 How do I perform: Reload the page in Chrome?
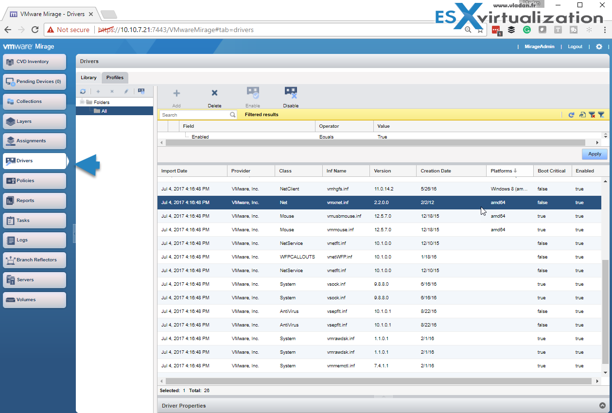point(35,30)
